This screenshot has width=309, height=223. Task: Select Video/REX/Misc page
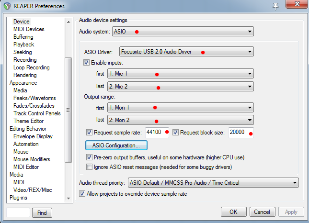[x=33, y=190]
